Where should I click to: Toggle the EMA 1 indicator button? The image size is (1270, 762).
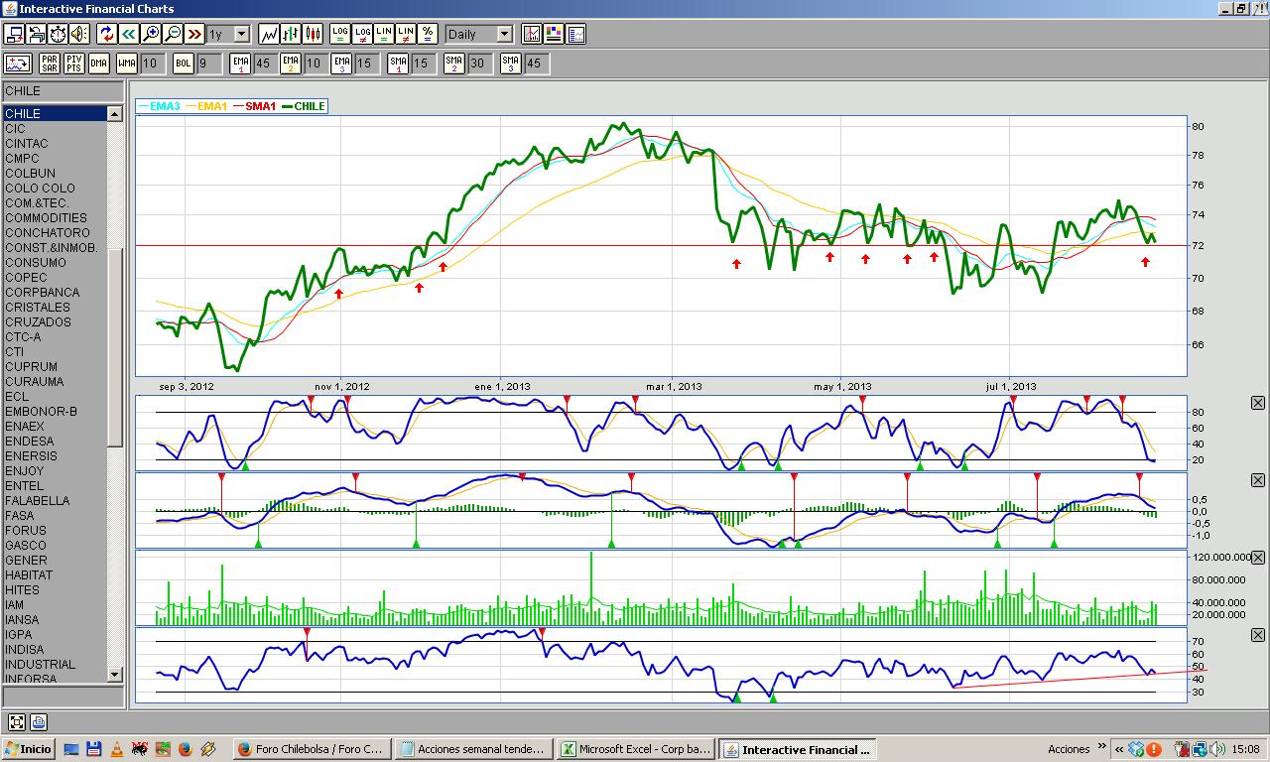click(240, 63)
